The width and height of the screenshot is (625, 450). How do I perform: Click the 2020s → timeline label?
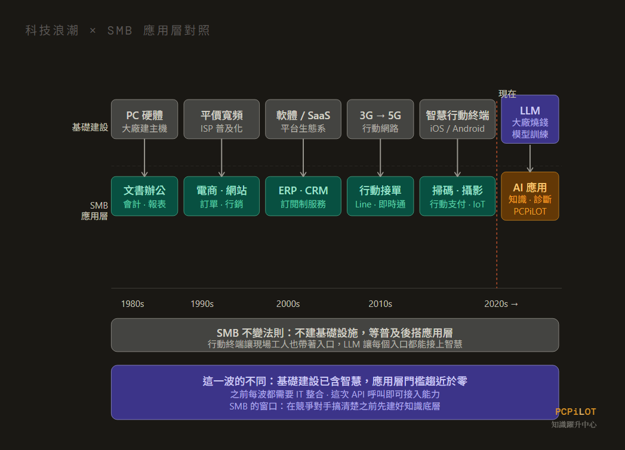pyautogui.click(x=501, y=304)
